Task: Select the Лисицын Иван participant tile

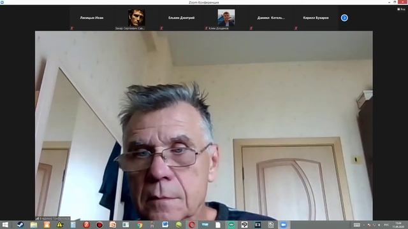Action: [x=92, y=18]
